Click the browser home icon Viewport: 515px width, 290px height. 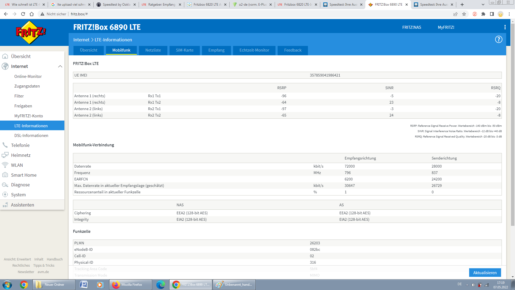click(x=32, y=14)
